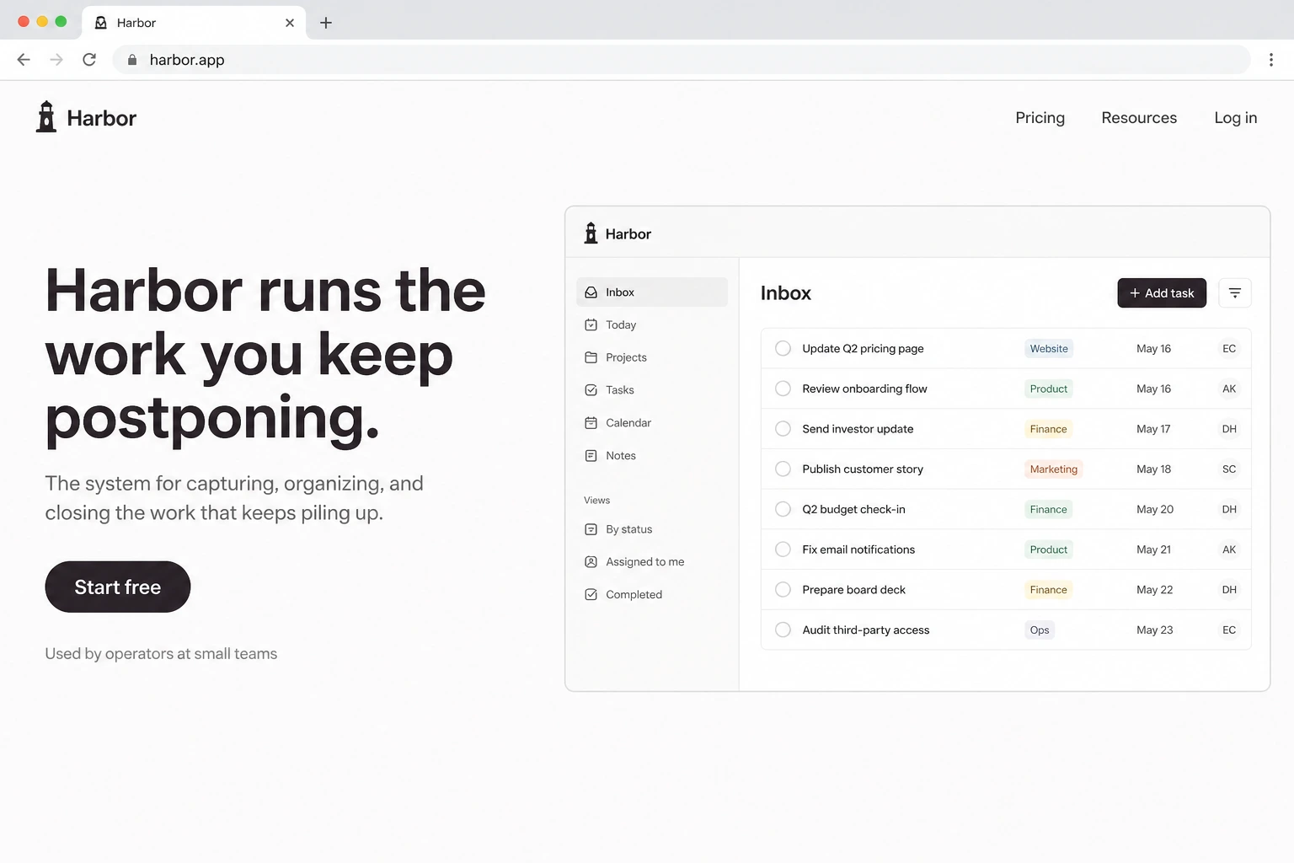
Task: Click the "May 17" due date
Action: click(x=1153, y=429)
